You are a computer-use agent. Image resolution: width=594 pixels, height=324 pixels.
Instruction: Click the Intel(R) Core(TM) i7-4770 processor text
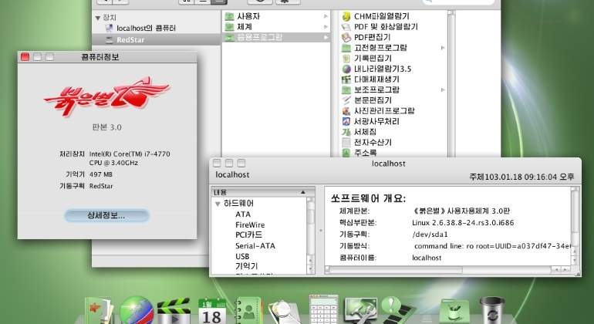tap(130, 154)
